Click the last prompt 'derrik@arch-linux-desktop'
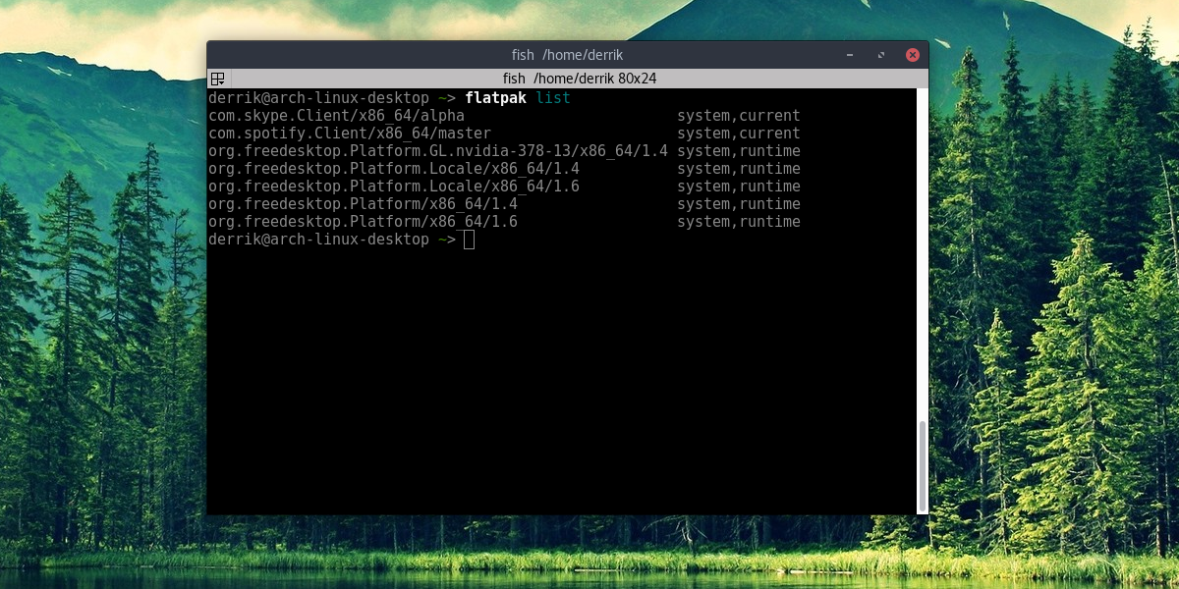Viewport: 1179px width, 589px height. tap(318, 240)
